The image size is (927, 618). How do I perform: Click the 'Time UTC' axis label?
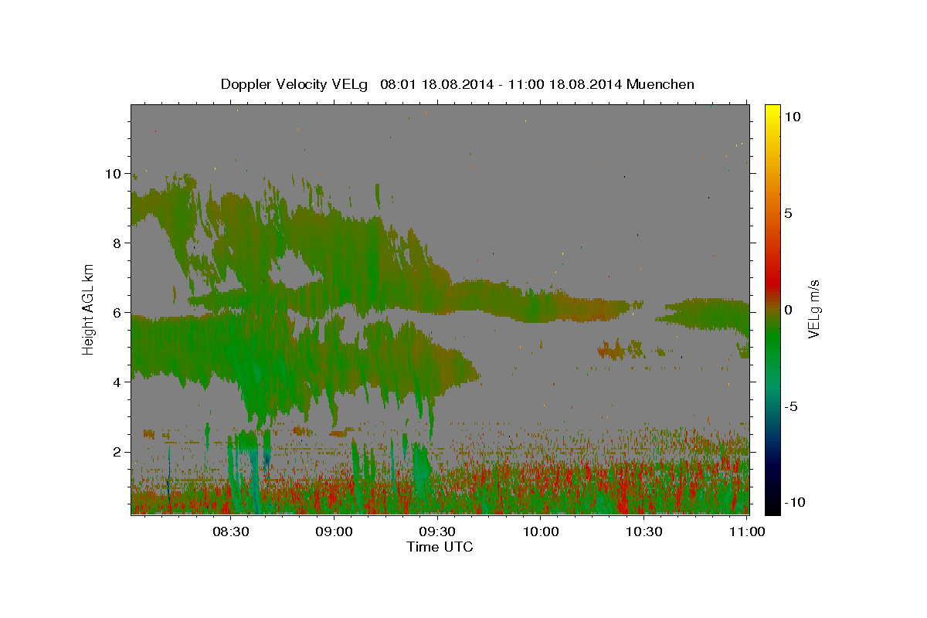click(440, 547)
